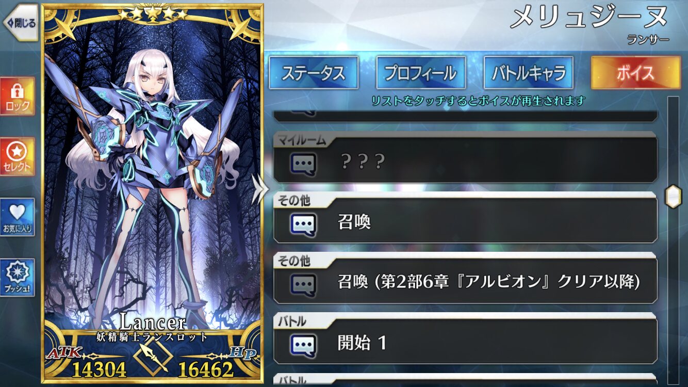Tap the speech bubble icon on ??? entry
This screenshot has width=688, height=387.
[x=303, y=164]
